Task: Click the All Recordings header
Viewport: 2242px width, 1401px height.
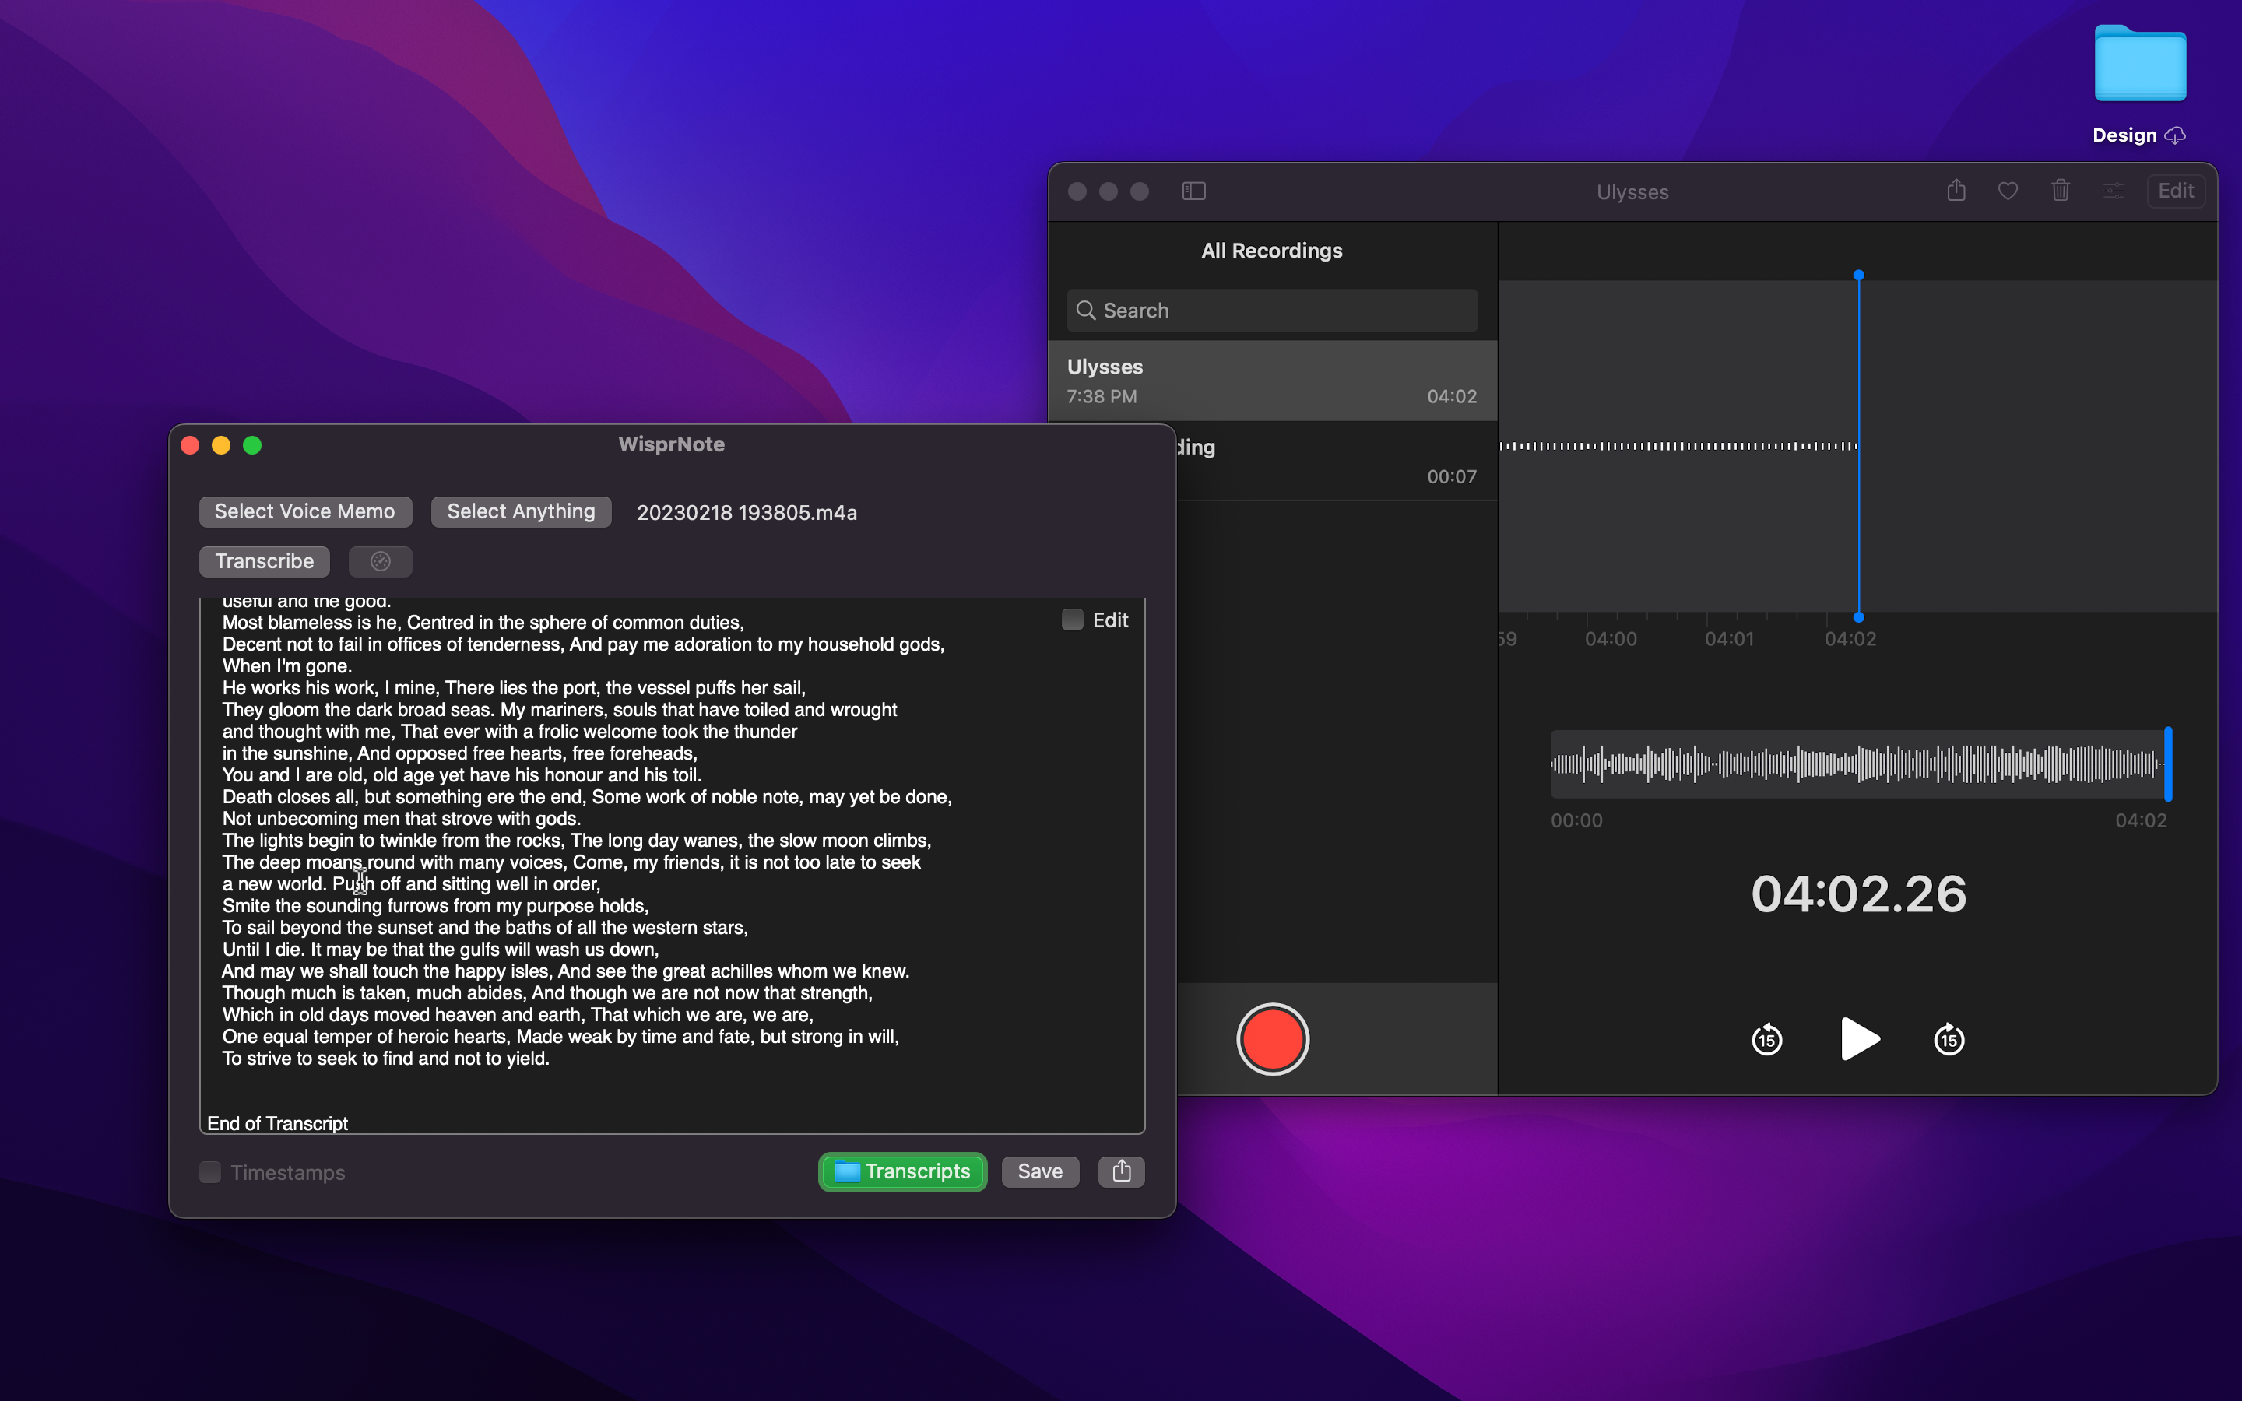Action: 1271,250
